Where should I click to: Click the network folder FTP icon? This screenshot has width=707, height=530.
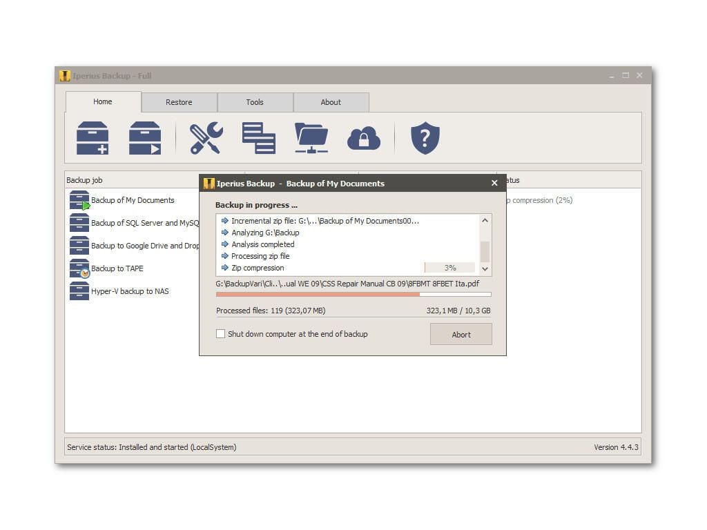click(x=311, y=138)
